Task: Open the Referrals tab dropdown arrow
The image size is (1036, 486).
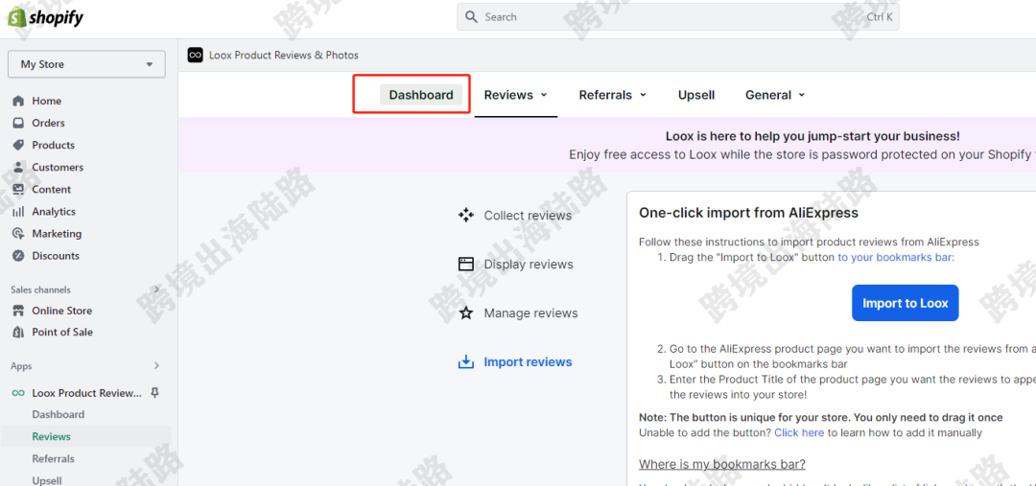Action: click(x=643, y=95)
